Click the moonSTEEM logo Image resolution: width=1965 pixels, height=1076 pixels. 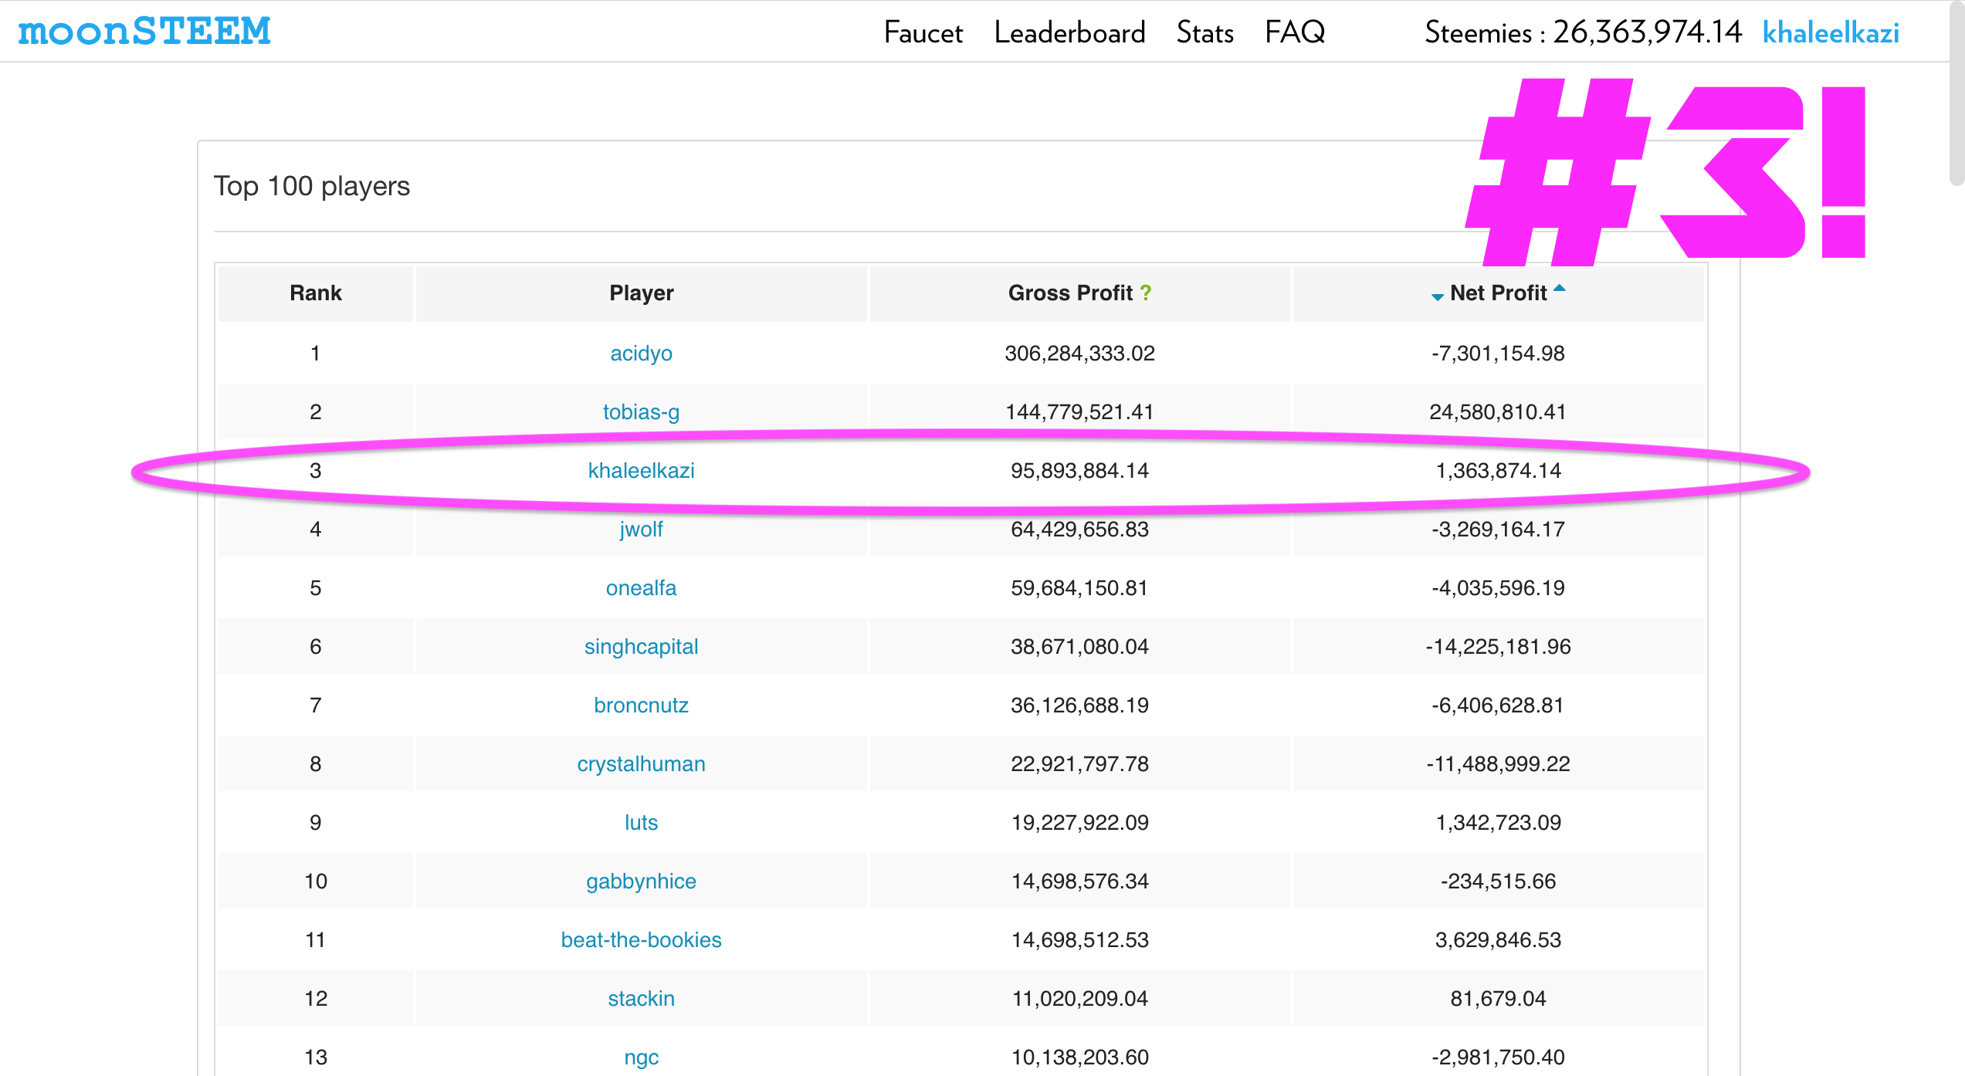(x=144, y=32)
